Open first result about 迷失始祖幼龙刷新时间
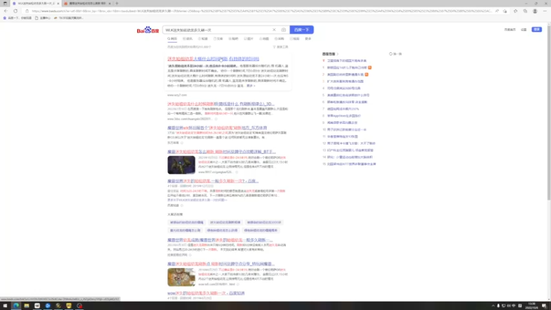 [214, 59]
